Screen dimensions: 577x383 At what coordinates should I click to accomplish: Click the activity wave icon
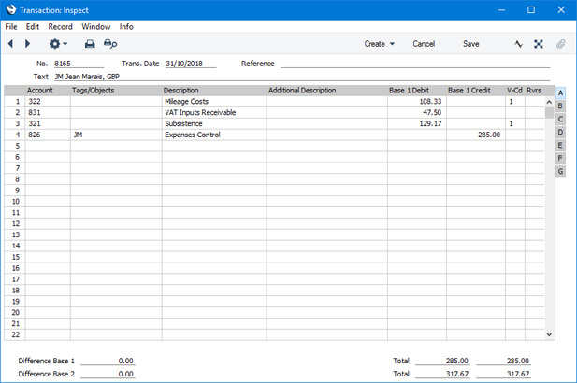(x=518, y=44)
